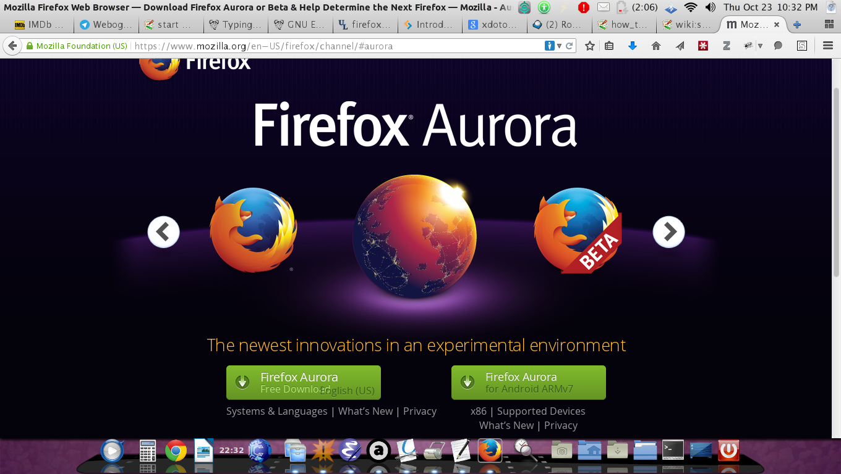Image resolution: width=841 pixels, height=474 pixels.
Task: Open the blue downloads arrow
Action: [632, 46]
